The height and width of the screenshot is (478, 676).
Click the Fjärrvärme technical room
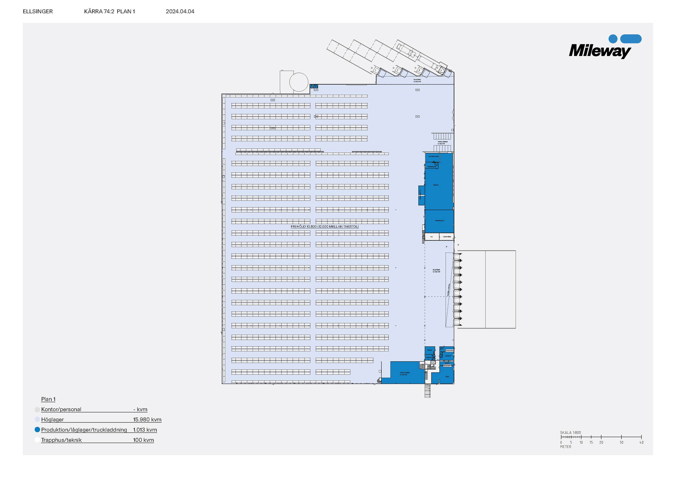click(447, 236)
